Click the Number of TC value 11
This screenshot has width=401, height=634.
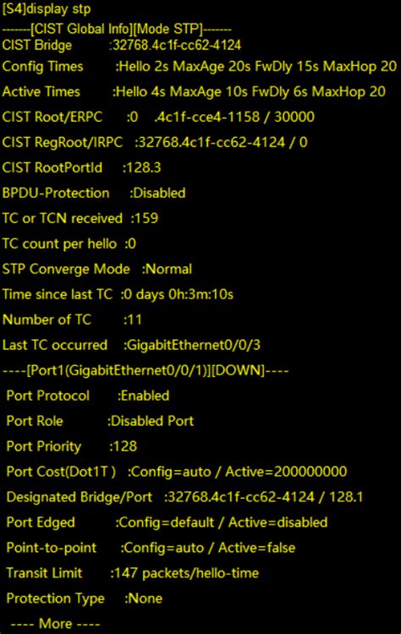point(135,320)
